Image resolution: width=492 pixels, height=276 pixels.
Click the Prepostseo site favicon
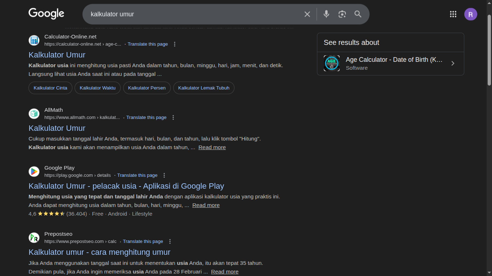pyautogui.click(x=34, y=238)
